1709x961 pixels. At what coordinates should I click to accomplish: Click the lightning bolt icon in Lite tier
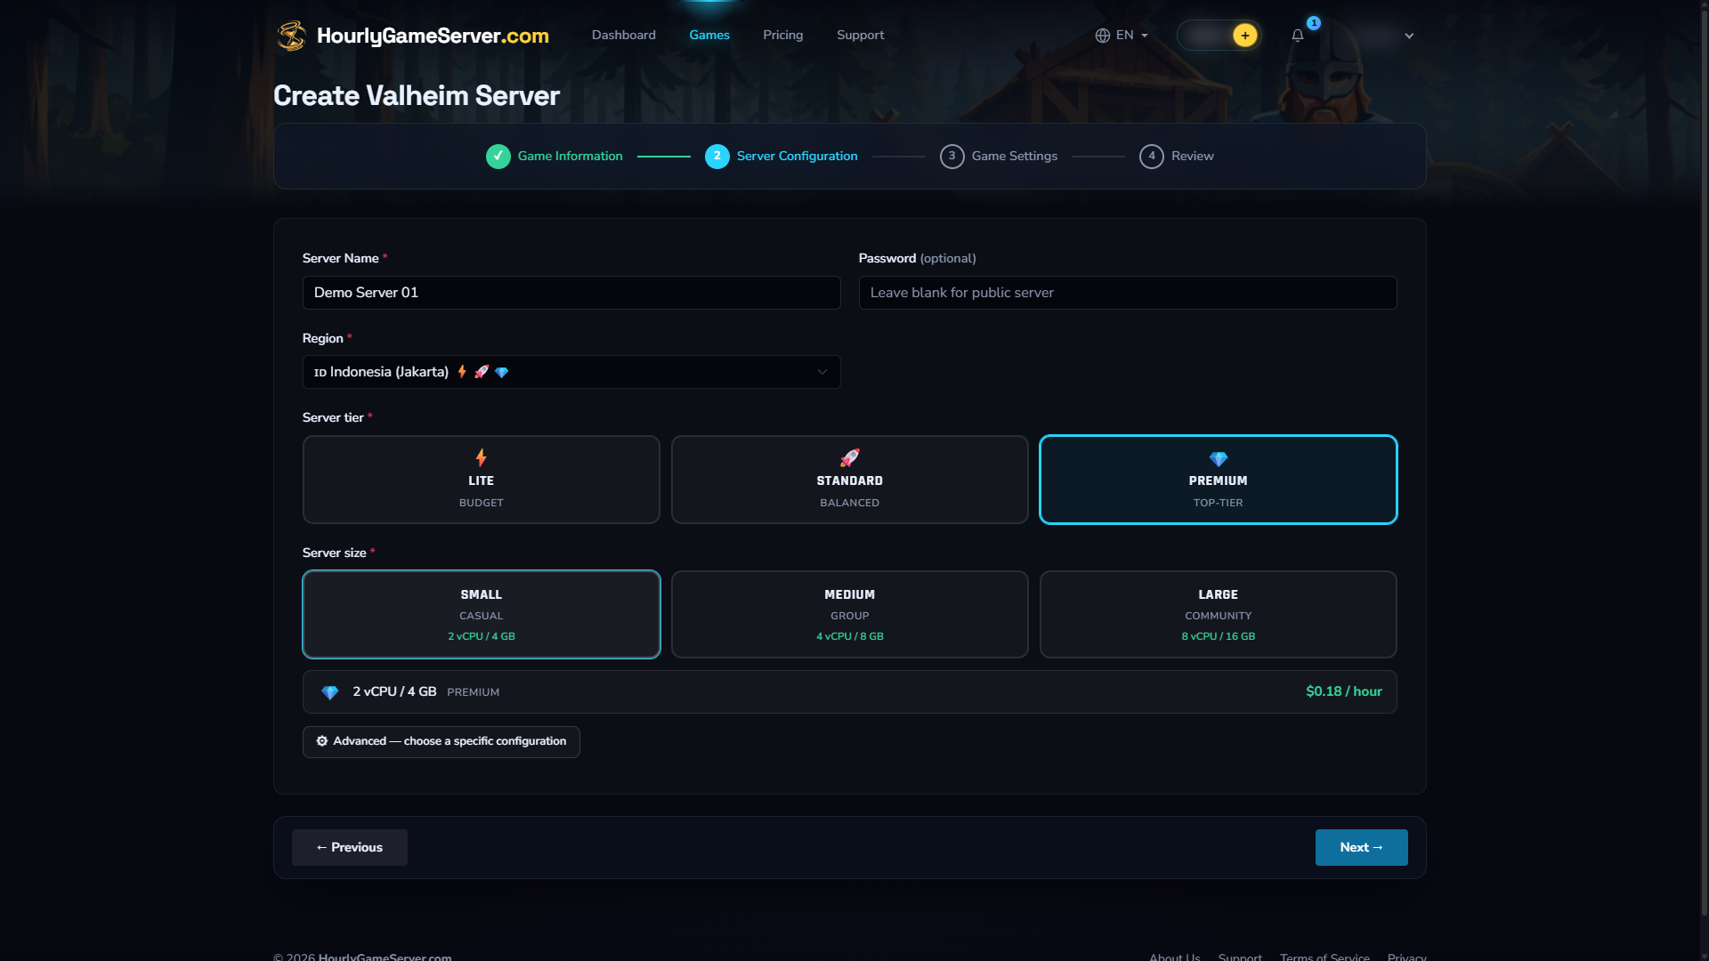(482, 458)
